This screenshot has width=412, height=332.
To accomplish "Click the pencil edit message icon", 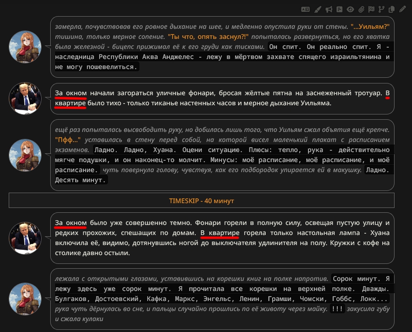I will click(x=402, y=10).
